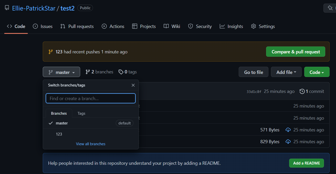Screen dimensions: 336x174
Task: Click download icon in 571 Bytes row
Action: pos(288,130)
